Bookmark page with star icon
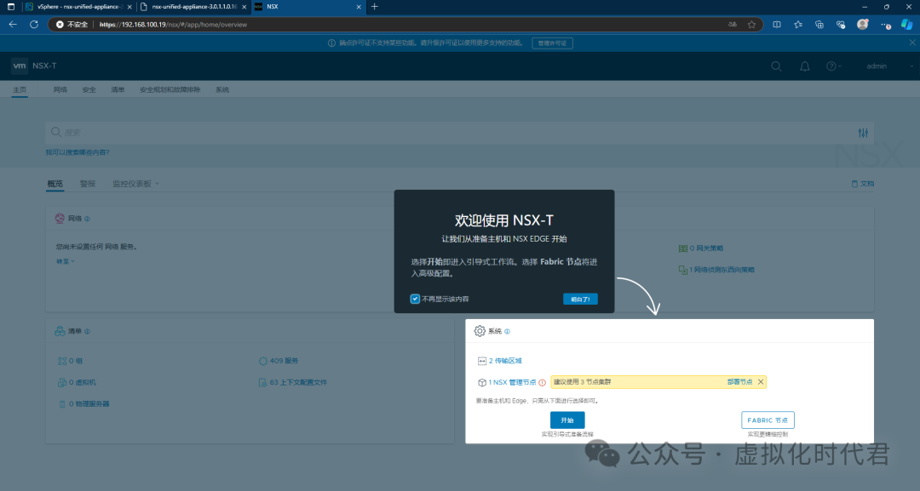920x491 pixels. 751,25
